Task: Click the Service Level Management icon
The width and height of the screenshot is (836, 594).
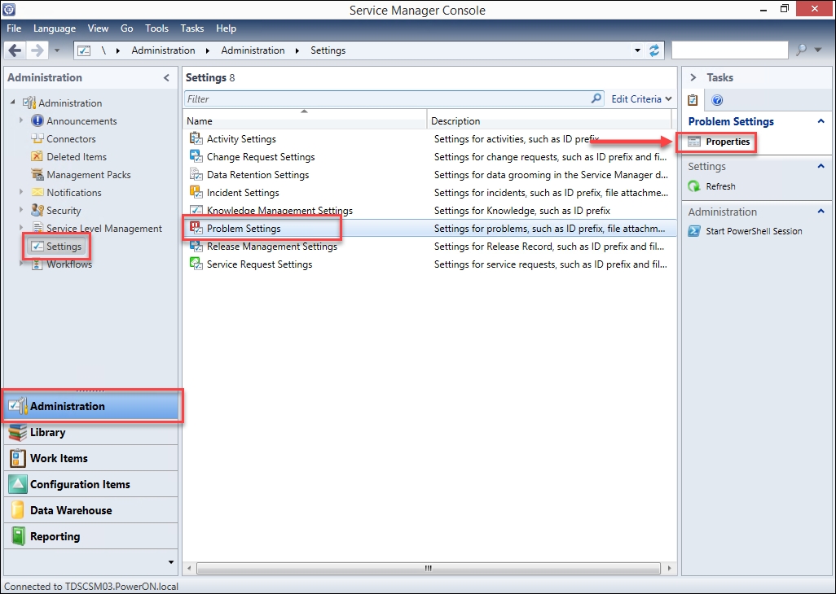Action: pos(37,229)
